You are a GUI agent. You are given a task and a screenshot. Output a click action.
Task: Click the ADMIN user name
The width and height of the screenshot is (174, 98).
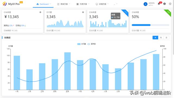[151, 3]
